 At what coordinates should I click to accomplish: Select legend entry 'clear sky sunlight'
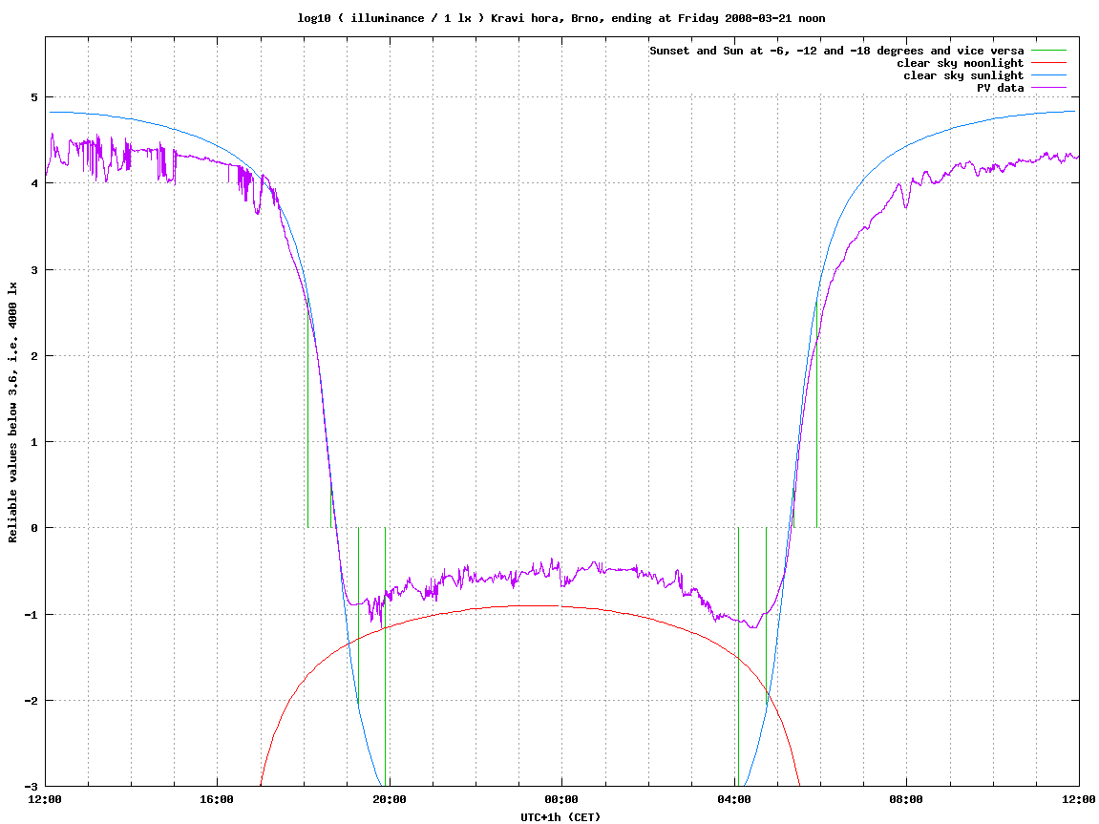(x=963, y=75)
